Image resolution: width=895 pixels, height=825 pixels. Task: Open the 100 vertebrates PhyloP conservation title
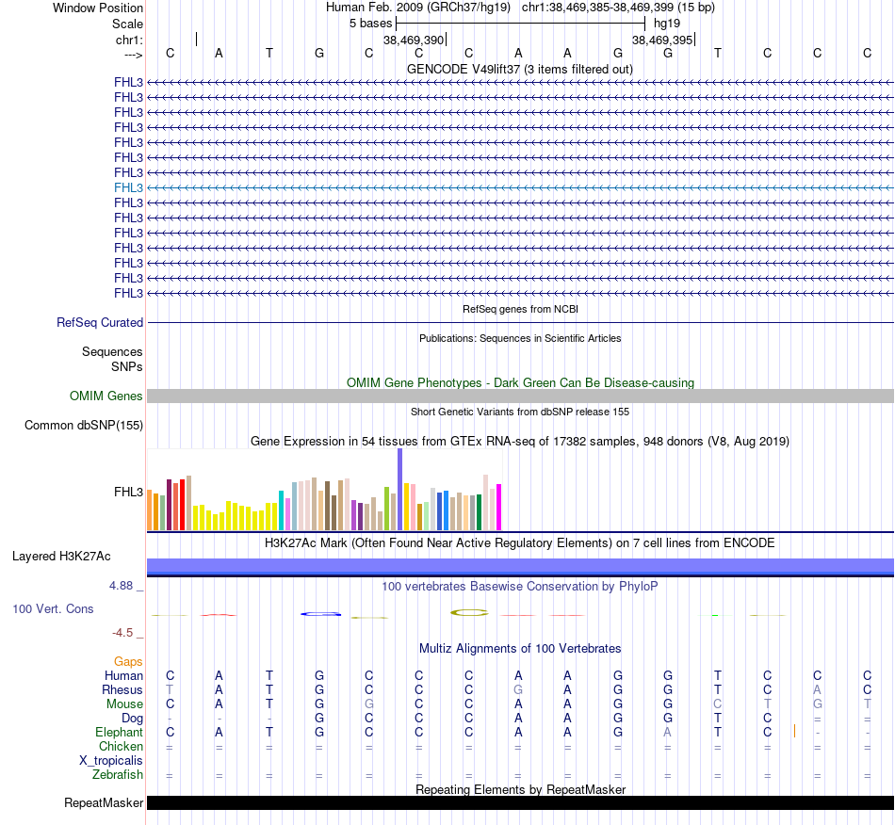pos(520,586)
